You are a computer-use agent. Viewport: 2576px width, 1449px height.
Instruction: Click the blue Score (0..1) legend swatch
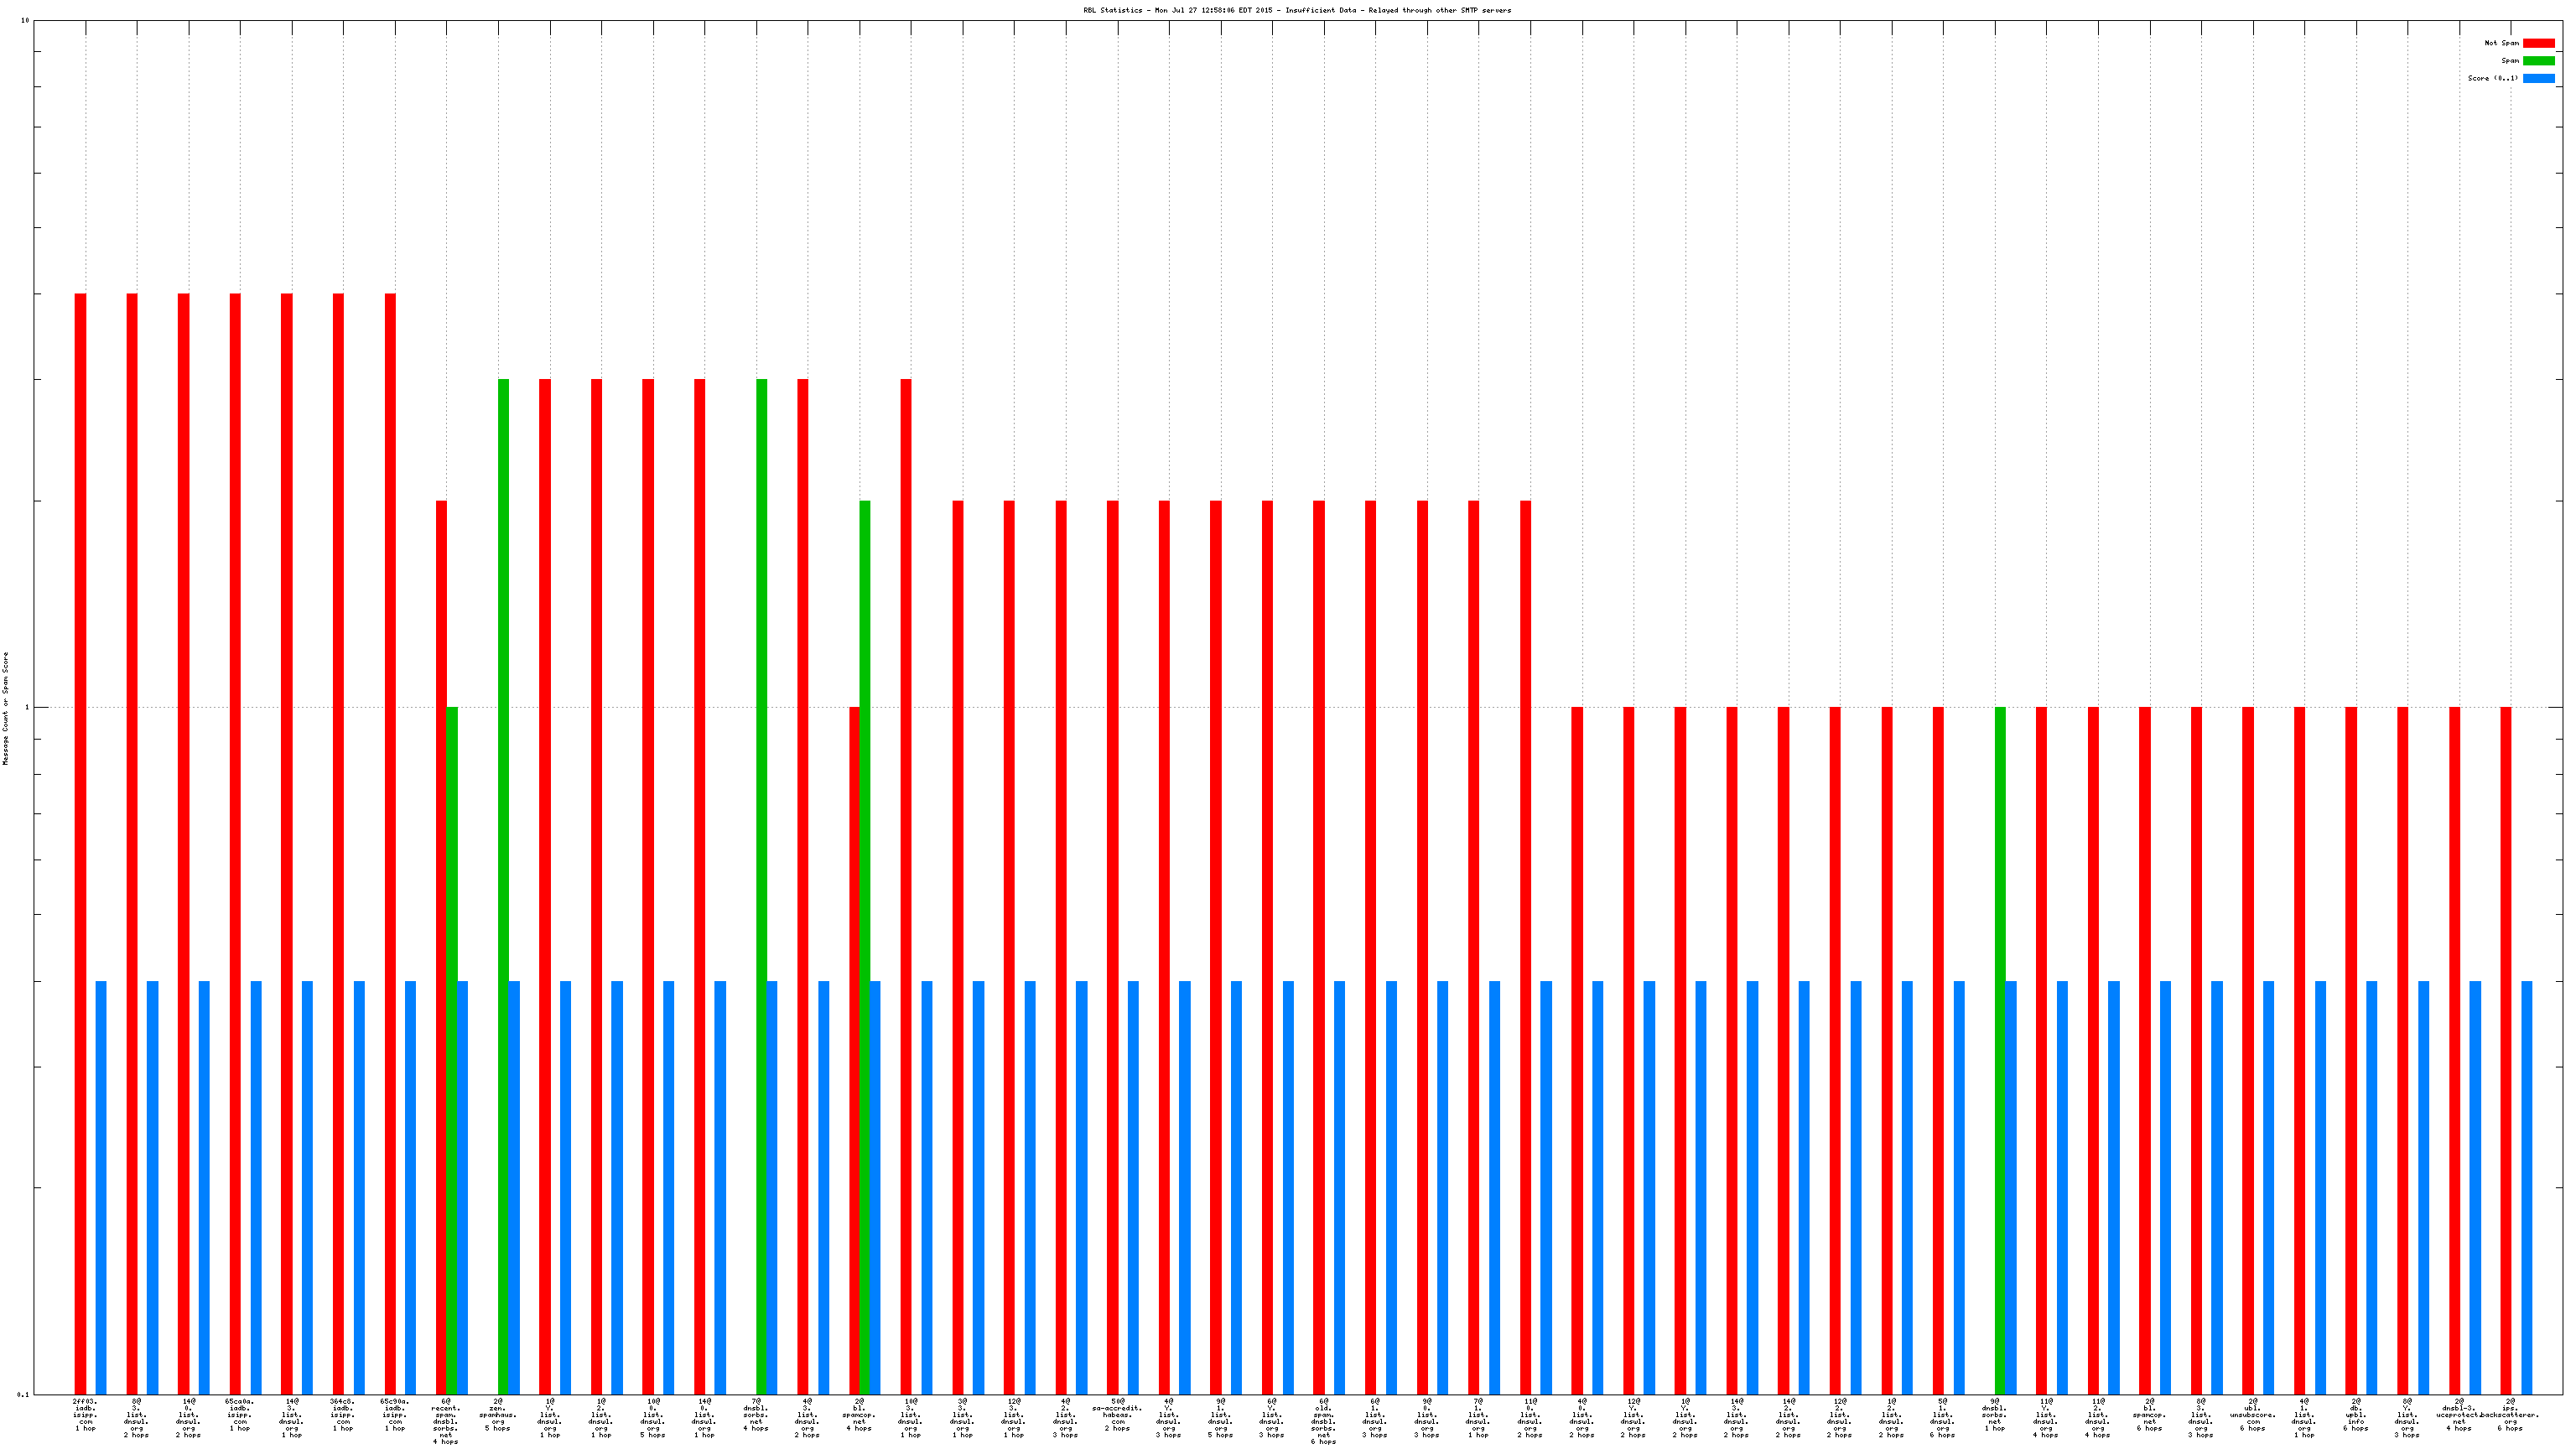[2538, 78]
